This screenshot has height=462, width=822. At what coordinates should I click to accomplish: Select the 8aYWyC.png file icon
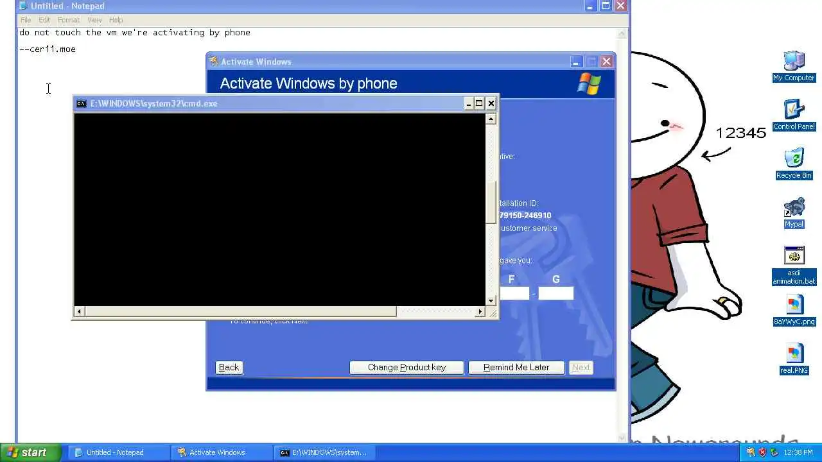pyautogui.click(x=794, y=311)
